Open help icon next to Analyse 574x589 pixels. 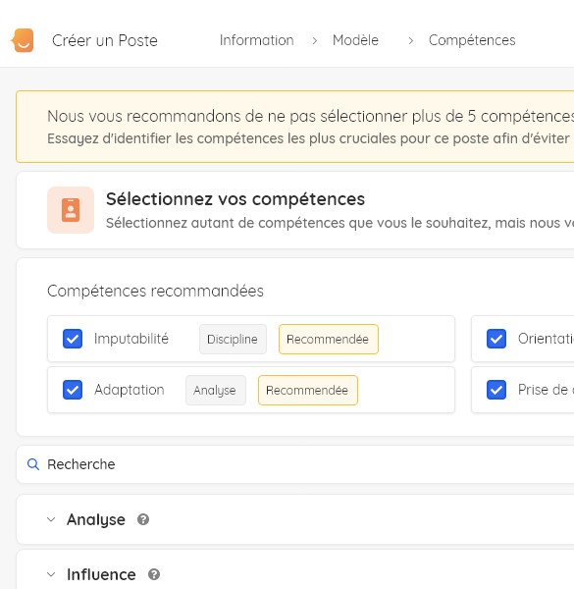click(x=143, y=519)
